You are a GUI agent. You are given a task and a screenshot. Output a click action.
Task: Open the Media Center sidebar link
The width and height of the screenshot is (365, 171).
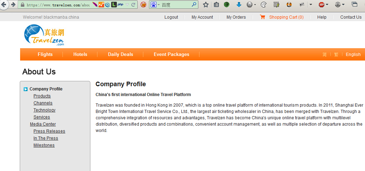pos(43,124)
